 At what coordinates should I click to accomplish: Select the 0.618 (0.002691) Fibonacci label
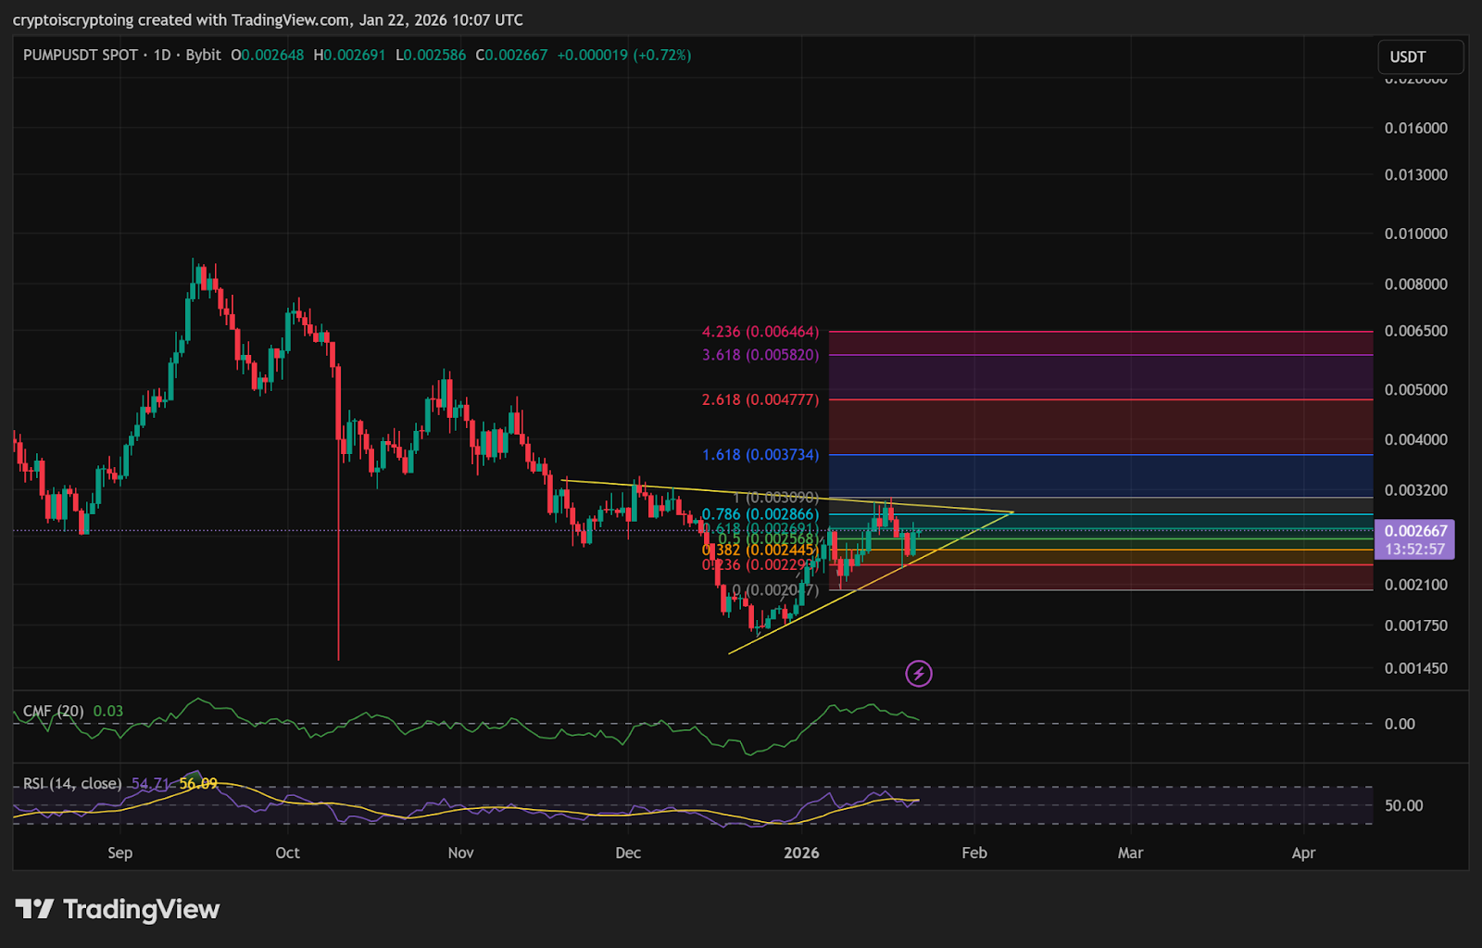760,529
